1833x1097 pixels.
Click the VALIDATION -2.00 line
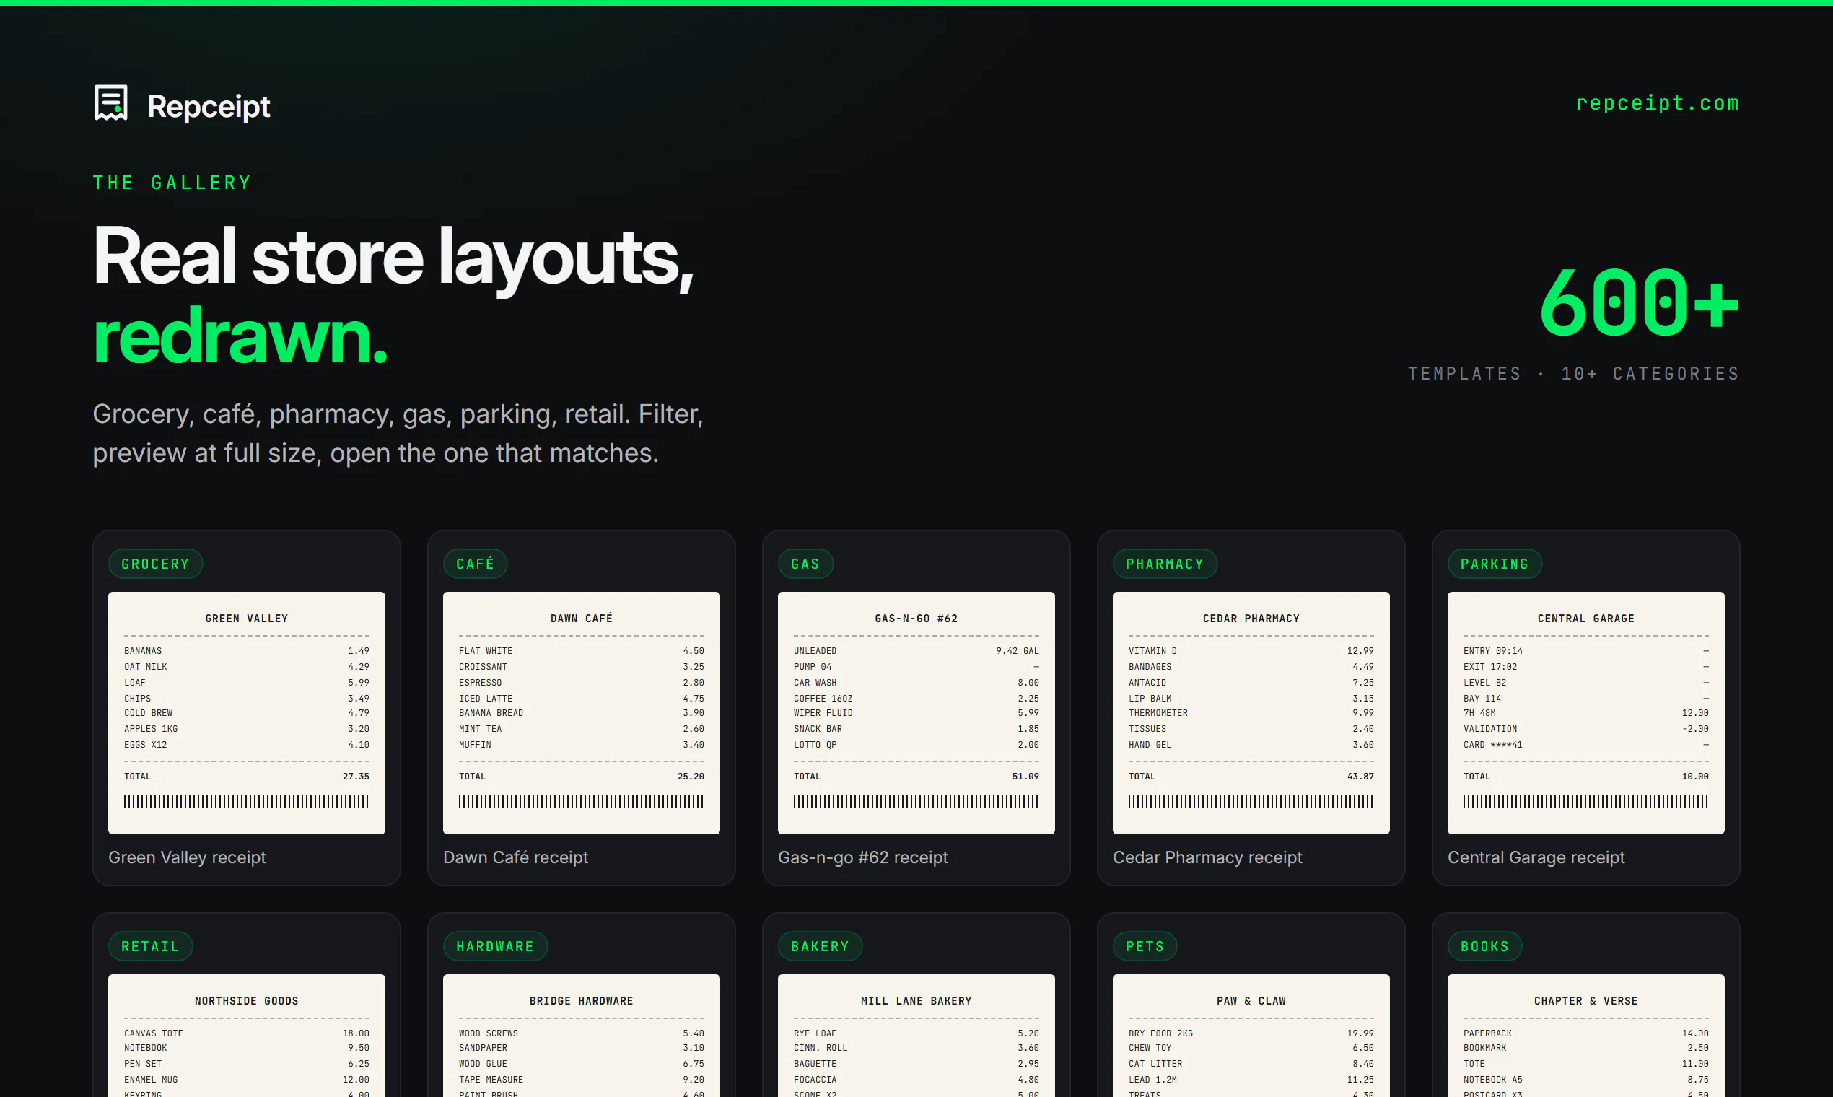click(x=1586, y=729)
